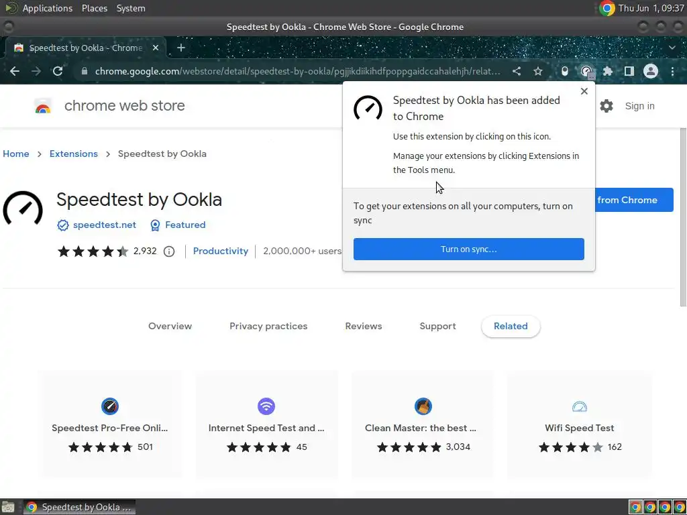687x515 pixels.
Task: Open the share page icon
Action: [x=517, y=71]
